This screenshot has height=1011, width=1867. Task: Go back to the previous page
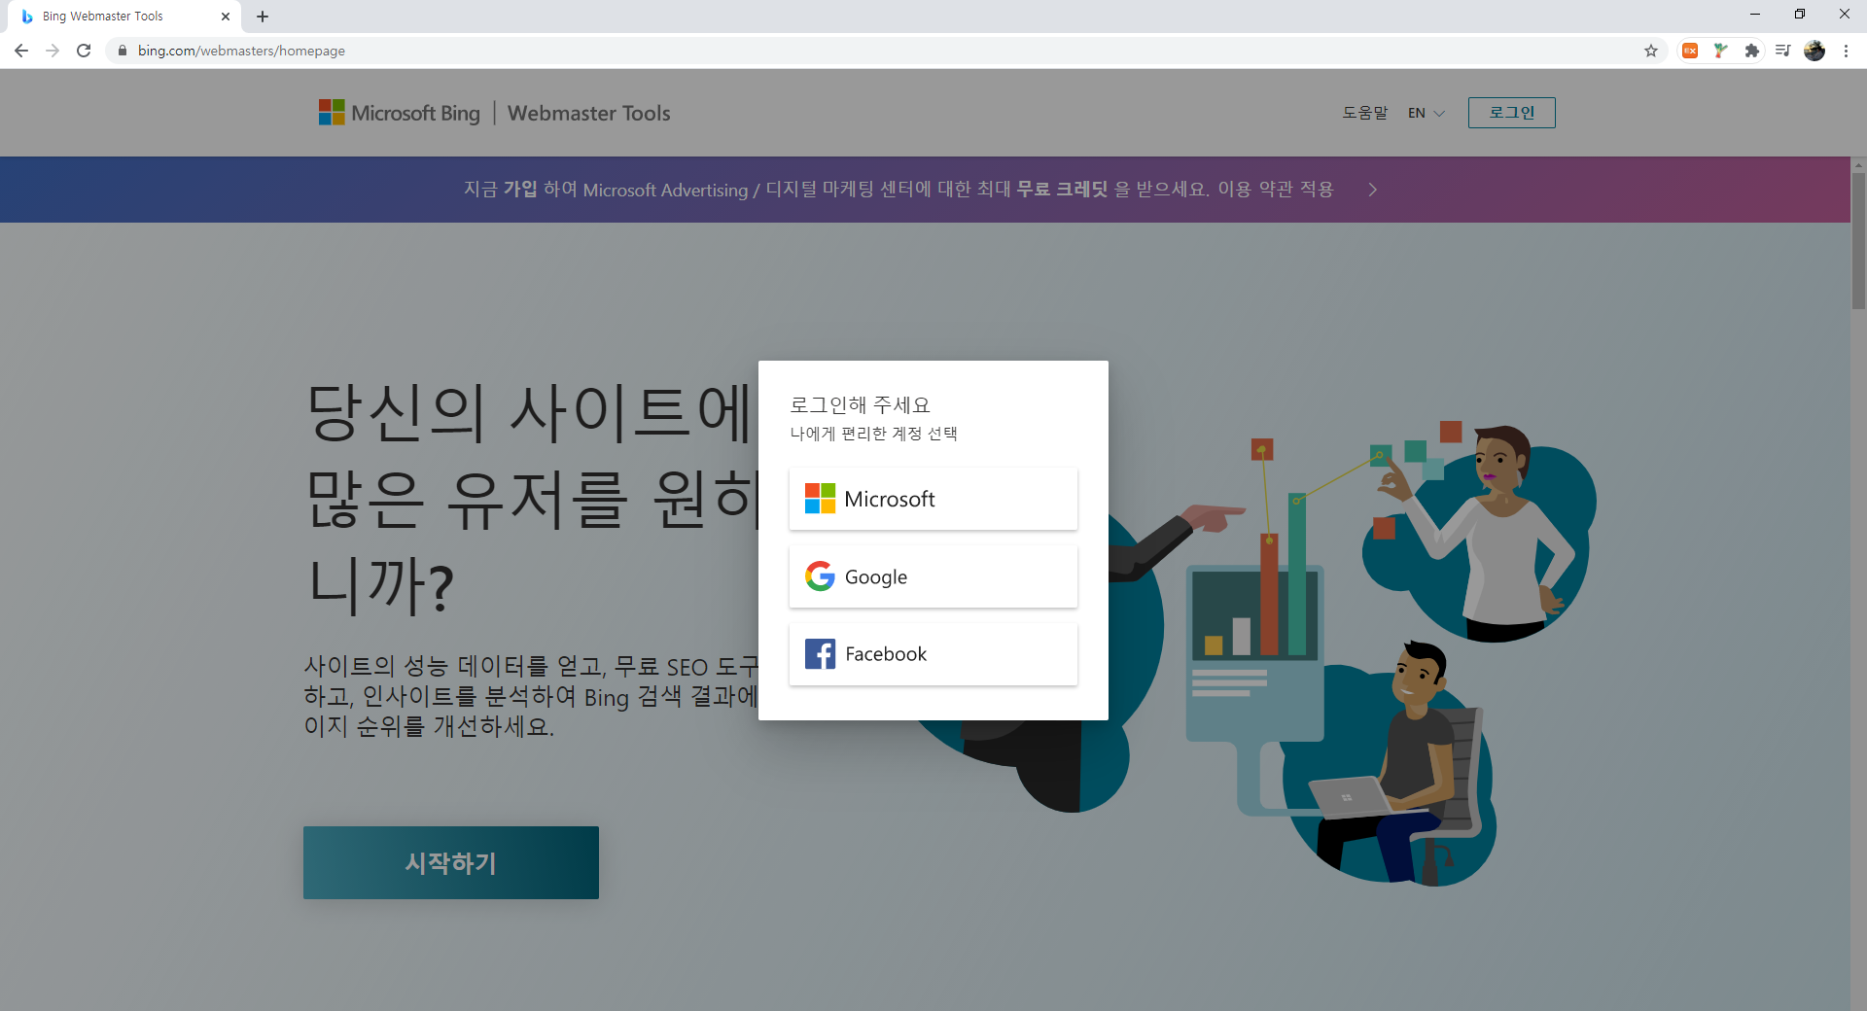tap(21, 51)
